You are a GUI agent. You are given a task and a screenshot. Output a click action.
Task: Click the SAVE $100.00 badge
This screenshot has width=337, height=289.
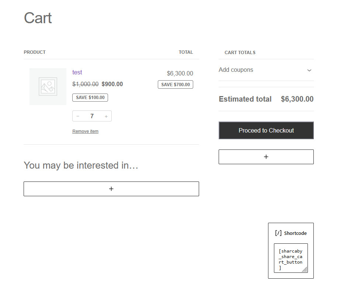tap(90, 97)
